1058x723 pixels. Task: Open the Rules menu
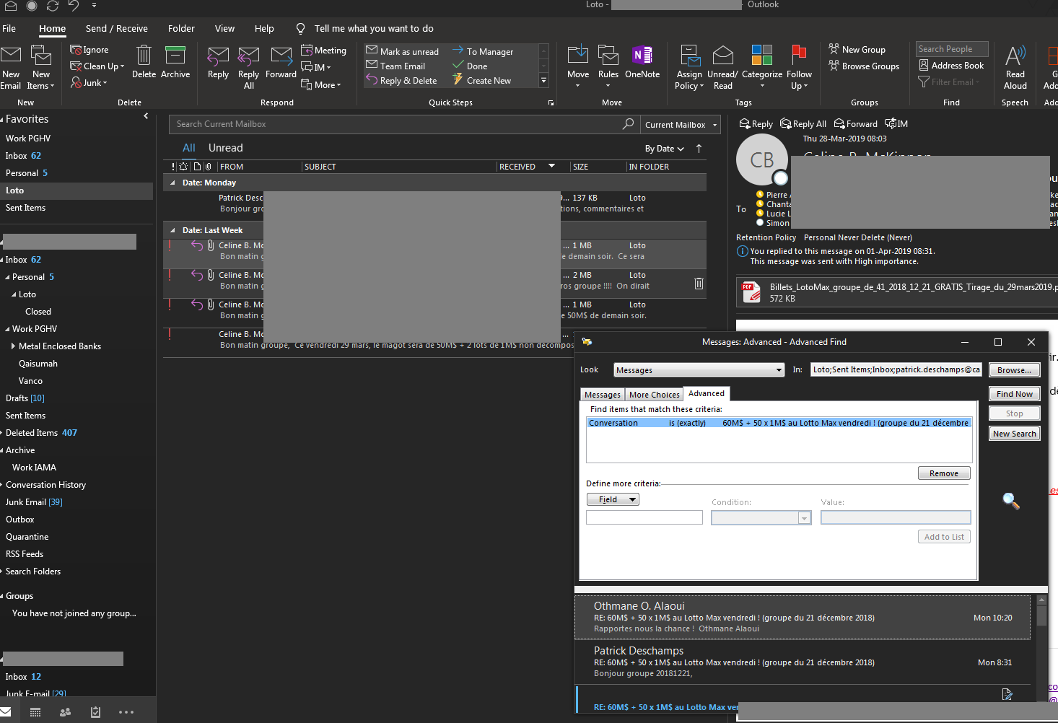tap(608, 67)
